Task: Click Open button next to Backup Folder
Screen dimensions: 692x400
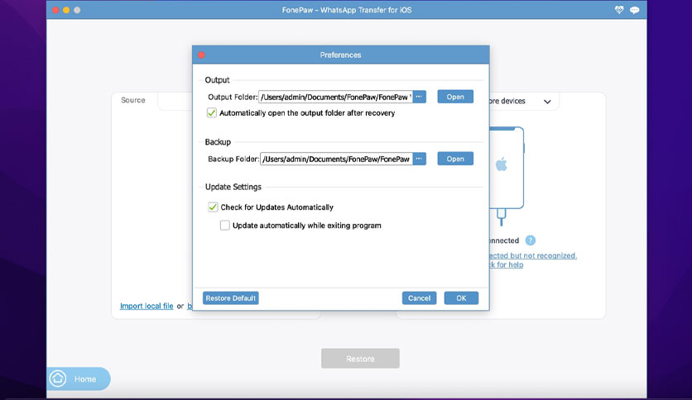Action: tap(455, 159)
